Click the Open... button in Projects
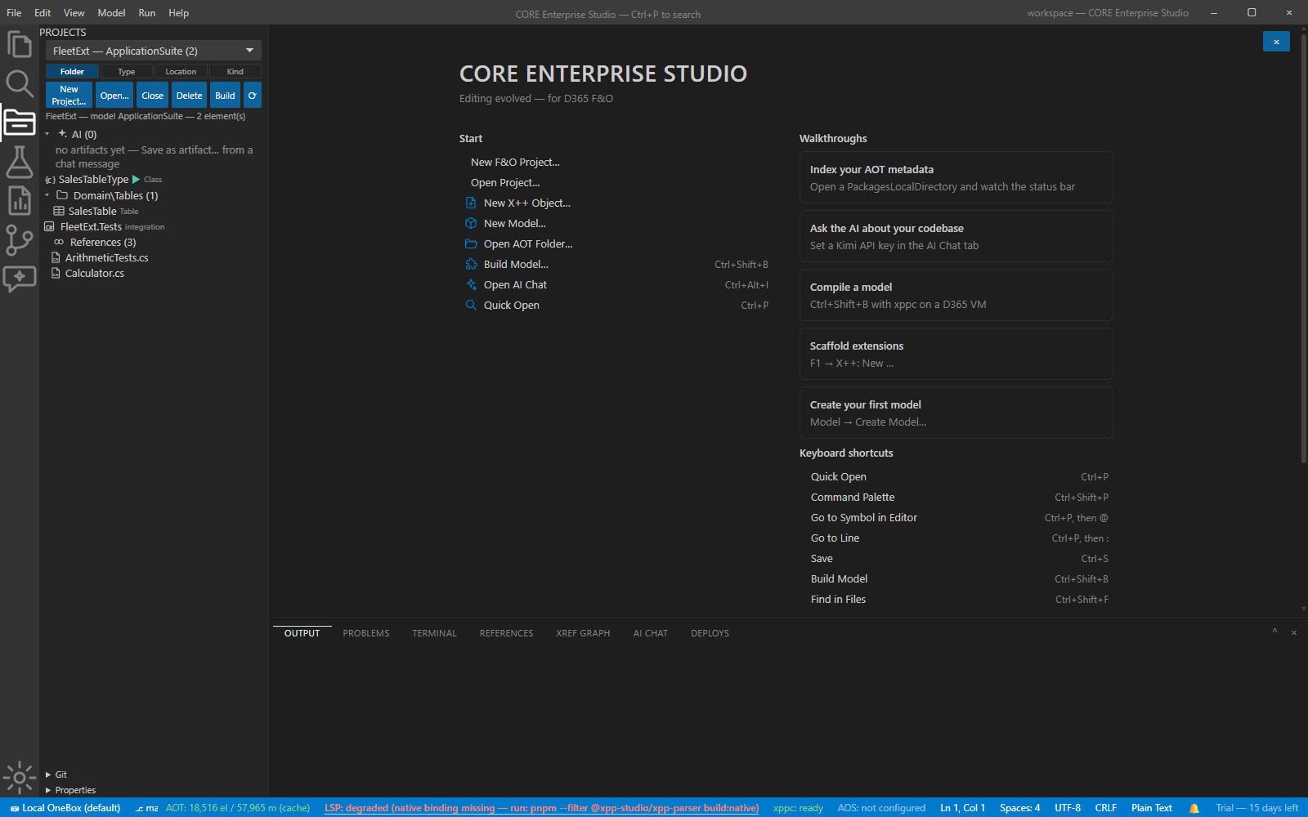This screenshot has height=817, width=1308. (x=114, y=96)
